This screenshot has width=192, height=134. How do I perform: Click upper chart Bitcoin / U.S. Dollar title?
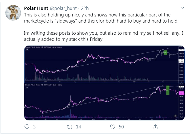point(35,48)
